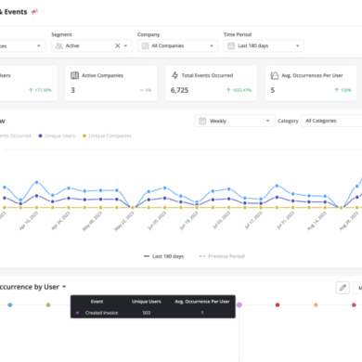Click the building icon in Company filter
This screenshot has width=362, height=362.
[145, 45]
